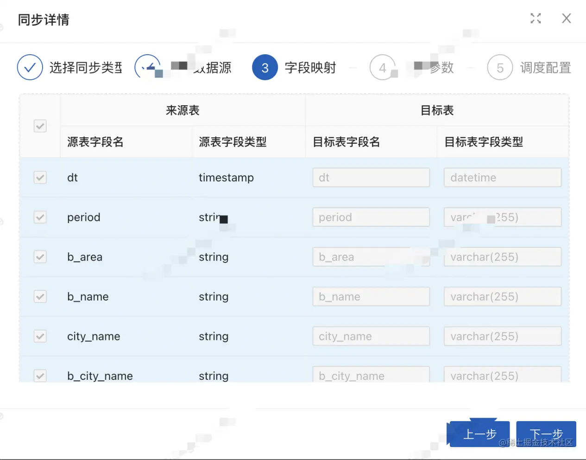This screenshot has height=460, width=586.
Task: Click source field name period
Action: click(x=83, y=217)
